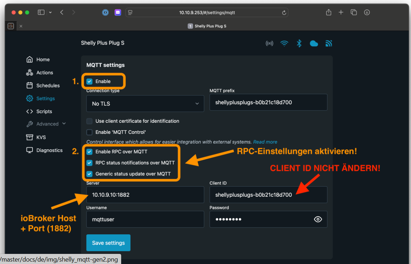Toggle Generic status update over MQTT

click(89, 174)
